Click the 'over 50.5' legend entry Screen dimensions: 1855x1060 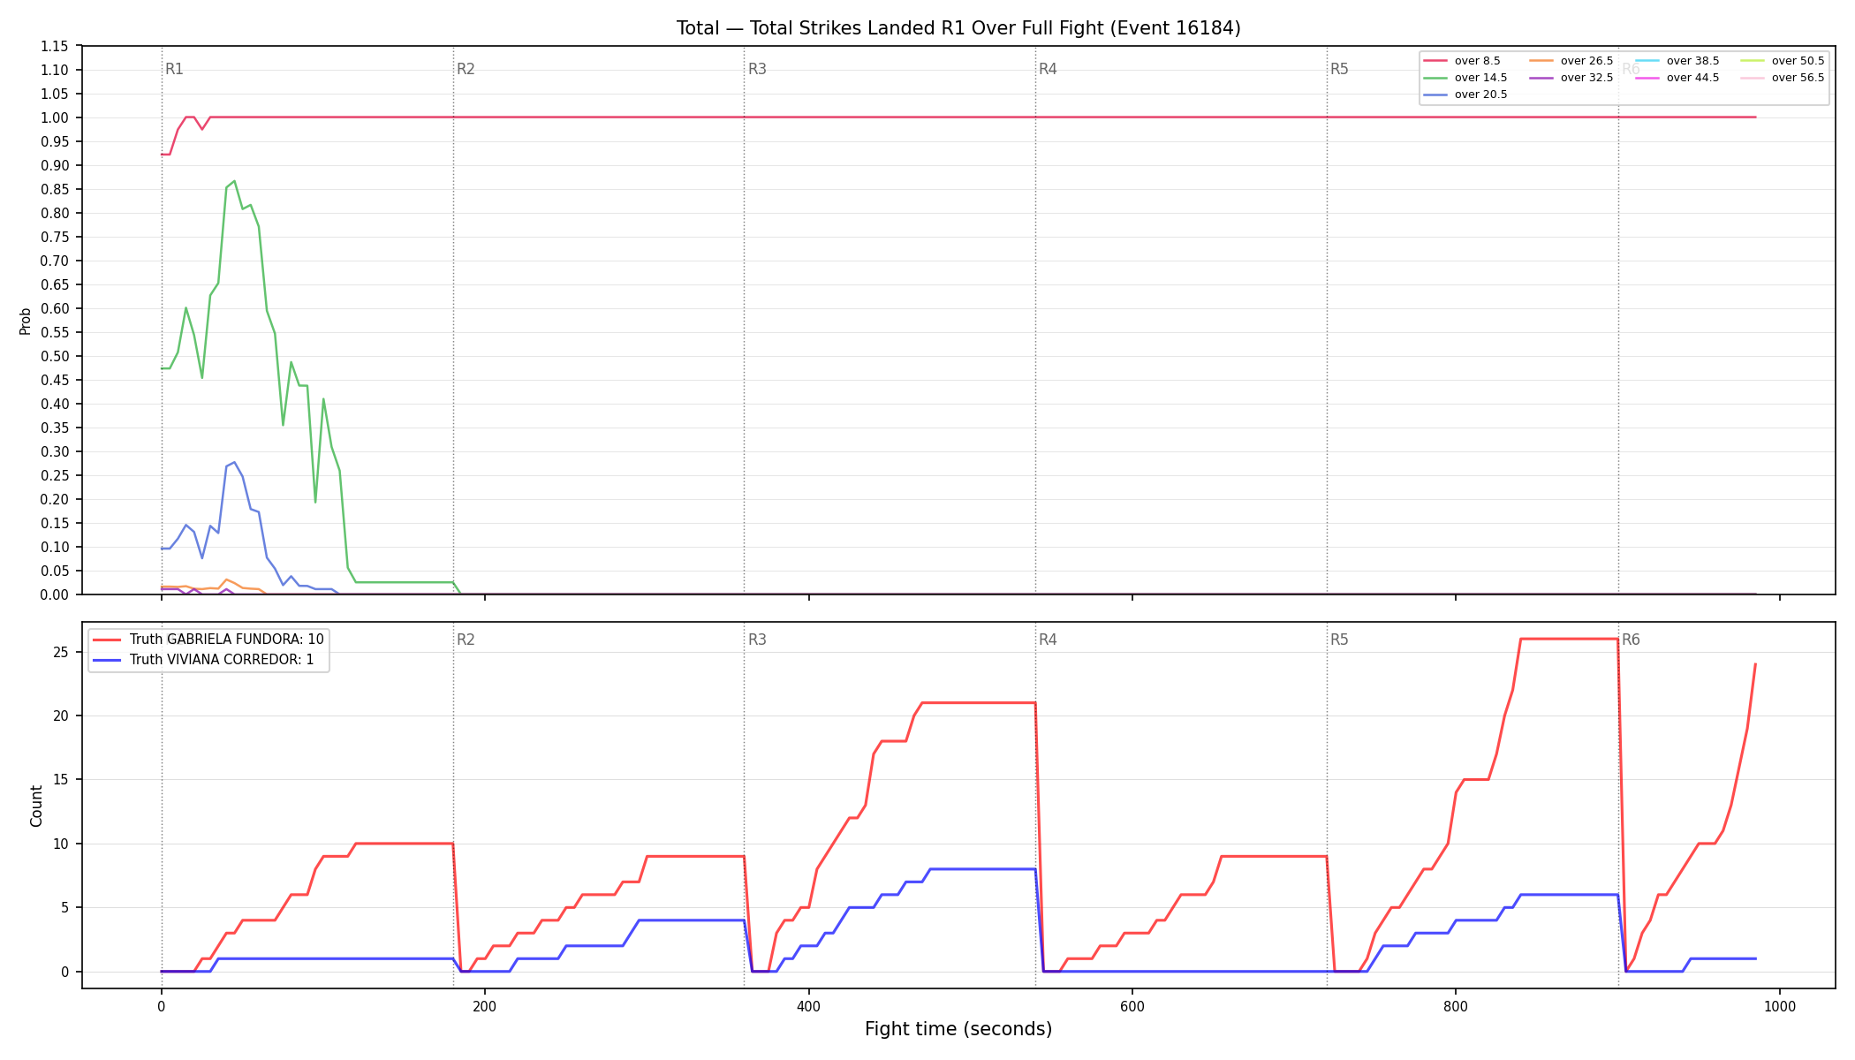click(1783, 61)
